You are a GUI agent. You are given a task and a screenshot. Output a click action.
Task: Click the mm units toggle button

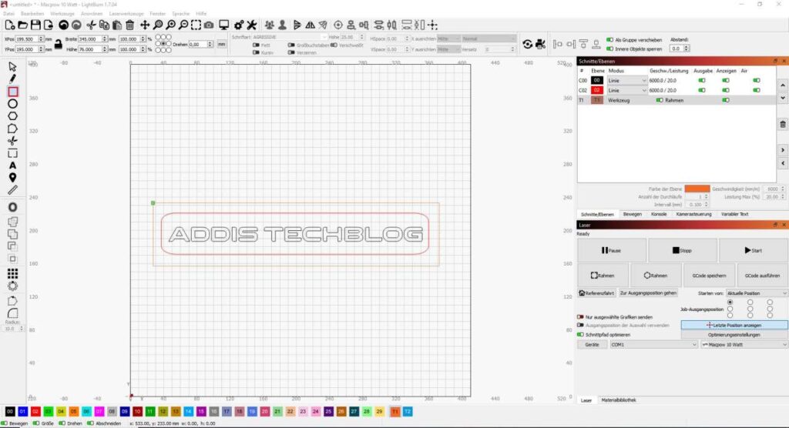pyautogui.click(x=221, y=44)
